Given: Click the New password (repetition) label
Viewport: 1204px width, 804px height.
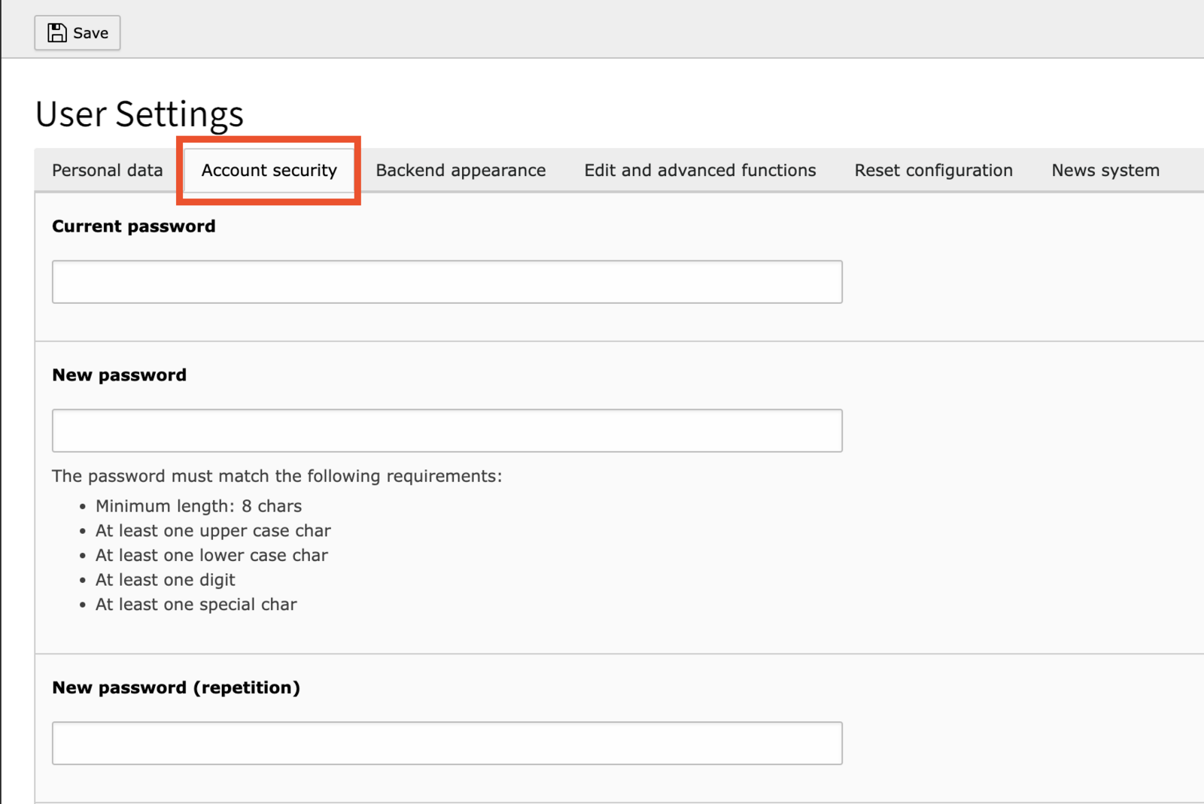Looking at the screenshot, I should click(x=176, y=688).
